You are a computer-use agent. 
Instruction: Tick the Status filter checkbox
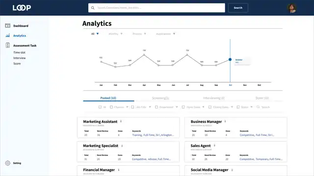[238, 107]
